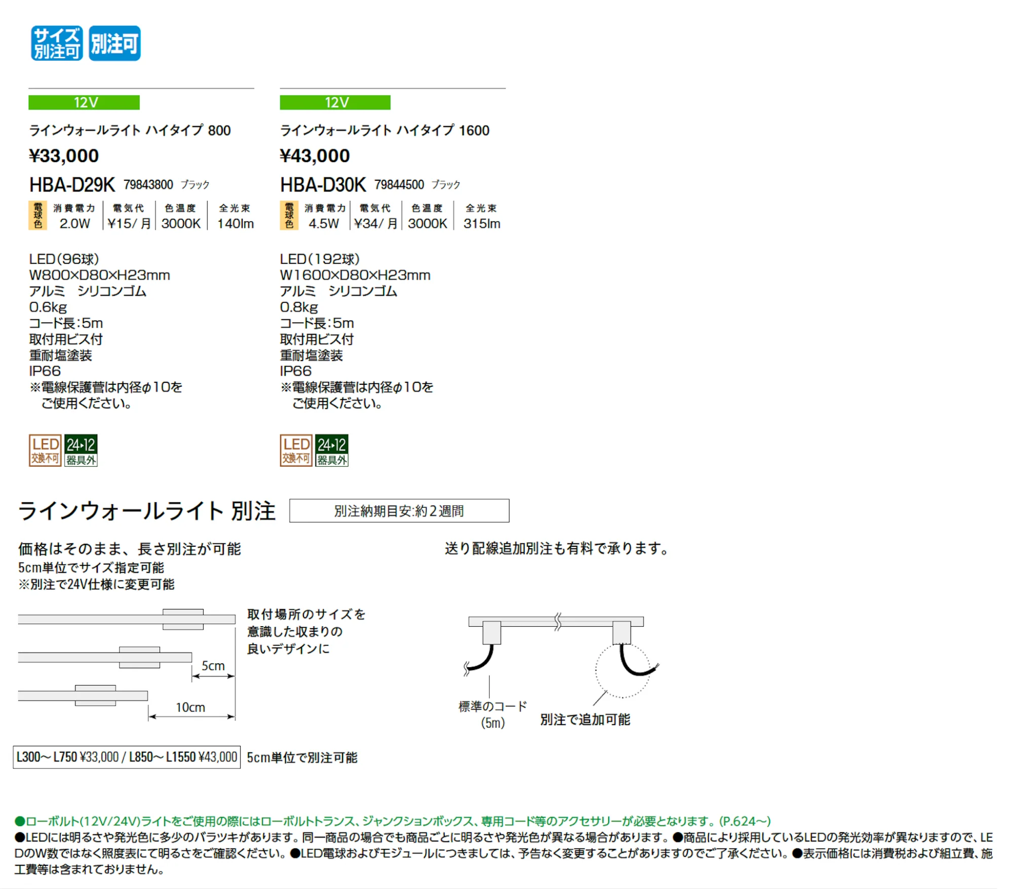Select product title ラインウォールライト ハイタイプ 1600
The width and height of the screenshot is (1013, 889).
click(384, 131)
